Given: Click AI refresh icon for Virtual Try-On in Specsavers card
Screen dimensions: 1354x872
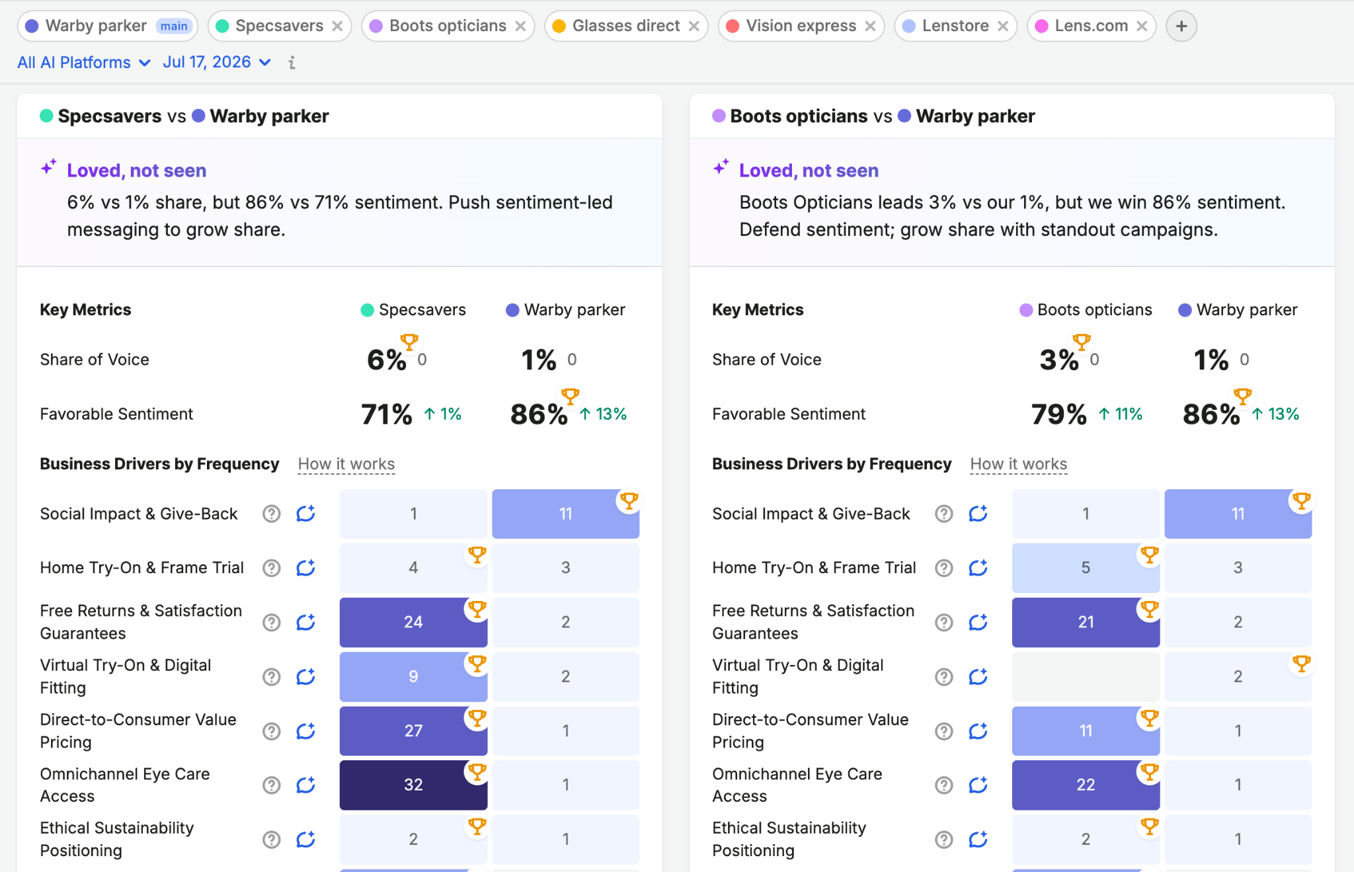Looking at the screenshot, I should [305, 676].
